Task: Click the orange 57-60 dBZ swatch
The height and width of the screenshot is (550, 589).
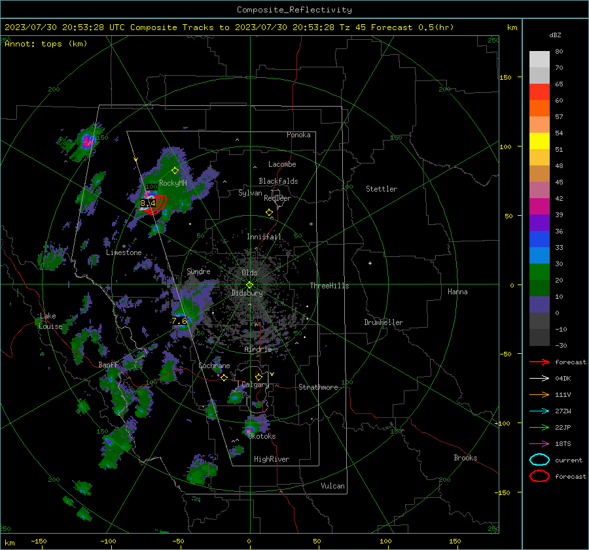Action: [539, 109]
